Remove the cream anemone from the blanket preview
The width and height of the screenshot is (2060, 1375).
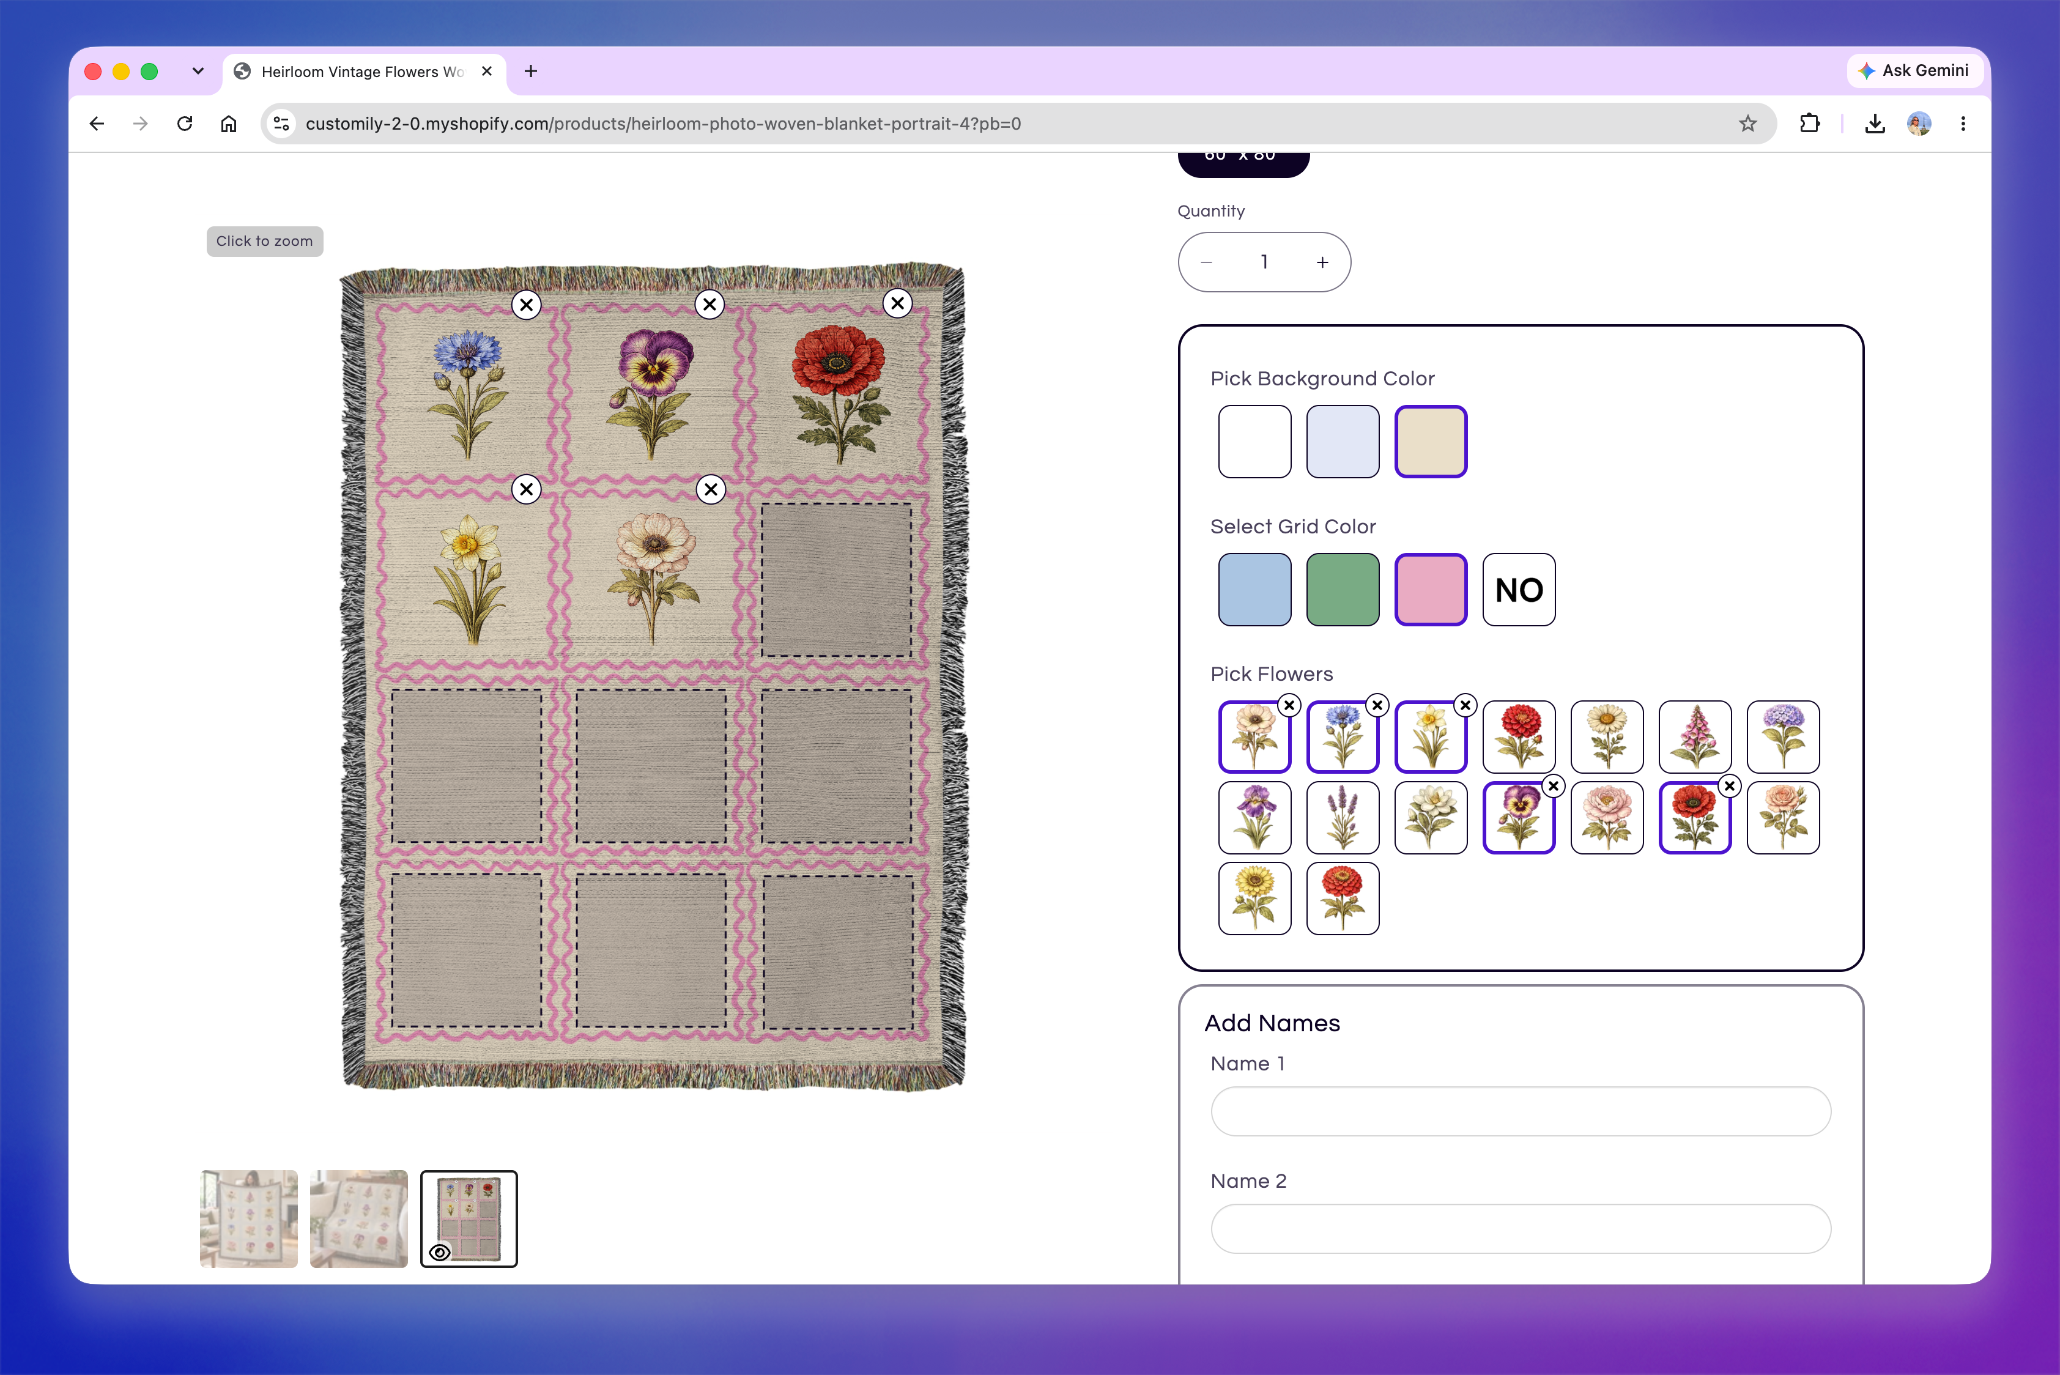[711, 489]
